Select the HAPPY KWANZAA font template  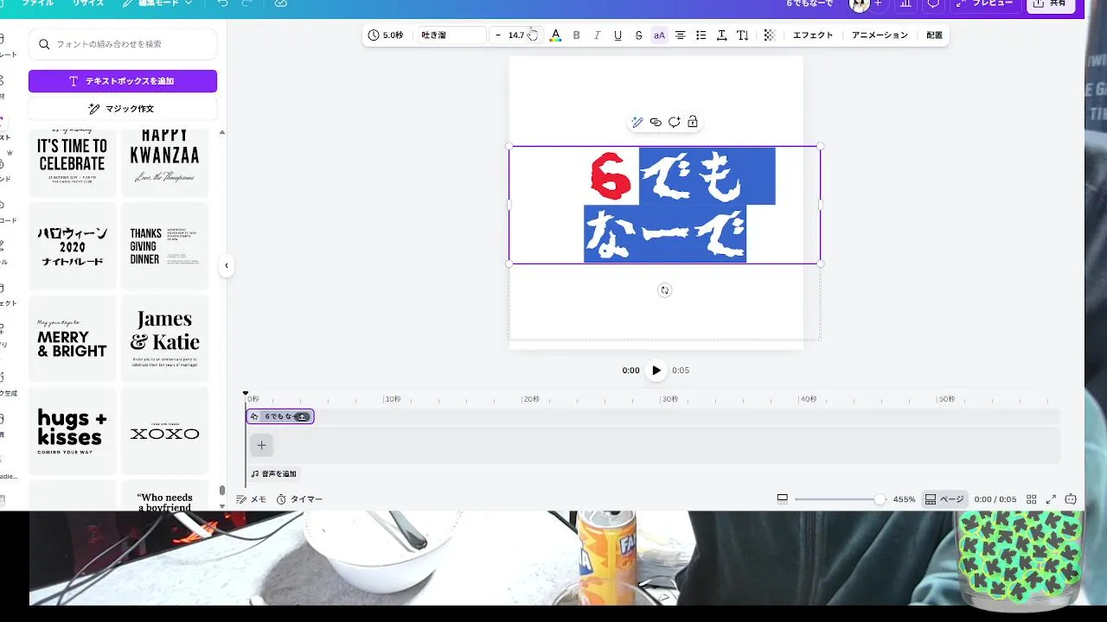click(x=164, y=162)
